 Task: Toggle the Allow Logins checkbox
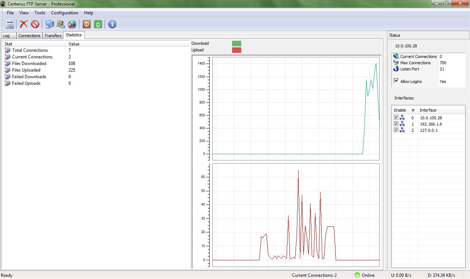[x=396, y=81]
